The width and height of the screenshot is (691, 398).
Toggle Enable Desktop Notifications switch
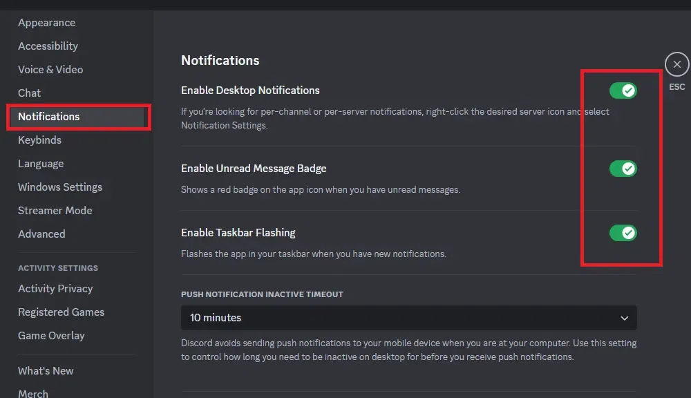pyautogui.click(x=623, y=91)
